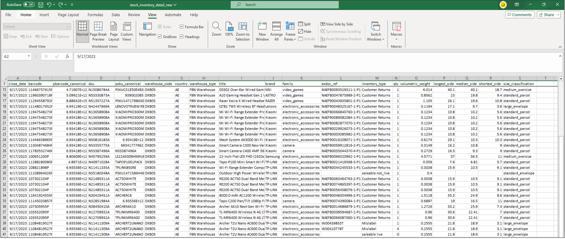The height and width of the screenshot is (239, 565).
Task: Uncheck the Gridlines checkbox
Action: pos(160,37)
